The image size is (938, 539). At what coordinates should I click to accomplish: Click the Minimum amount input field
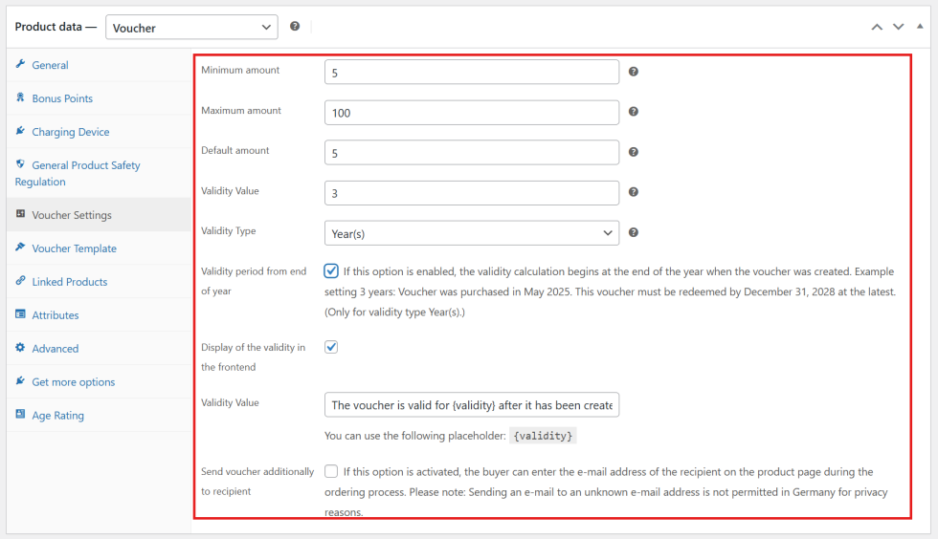471,73
